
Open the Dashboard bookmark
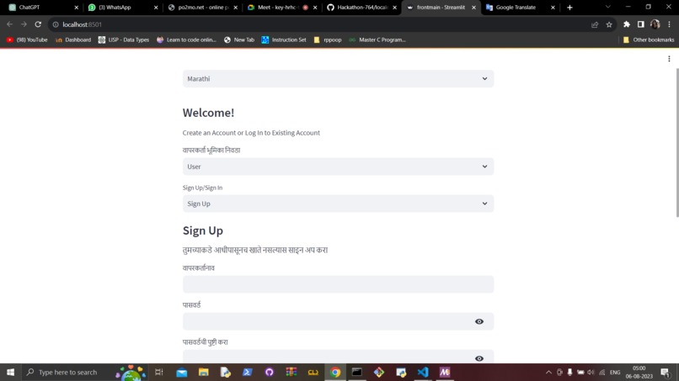(73, 40)
